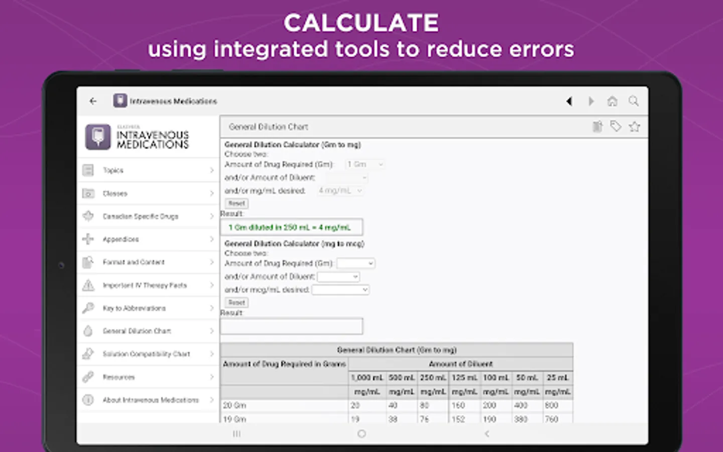723x452 pixels.
Task: Tap the info icon for About
Action: [x=88, y=400]
